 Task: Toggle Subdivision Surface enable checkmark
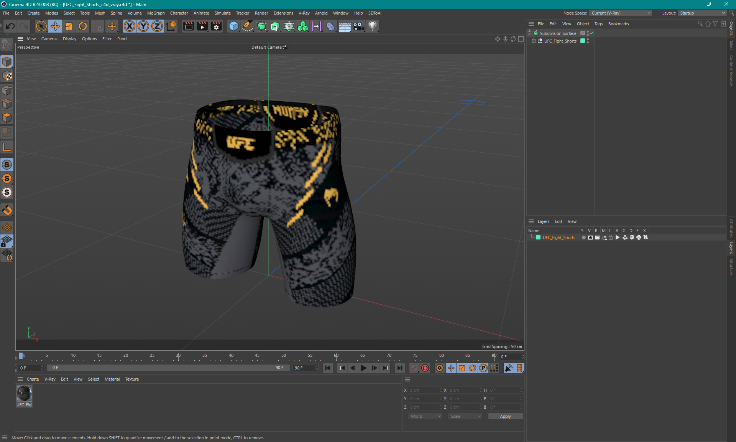(591, 33)
